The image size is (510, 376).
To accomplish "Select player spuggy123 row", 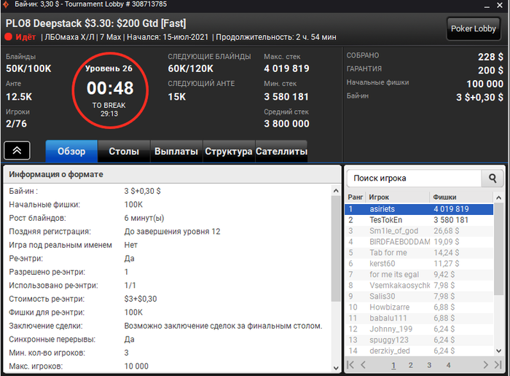I will [419, 340].
